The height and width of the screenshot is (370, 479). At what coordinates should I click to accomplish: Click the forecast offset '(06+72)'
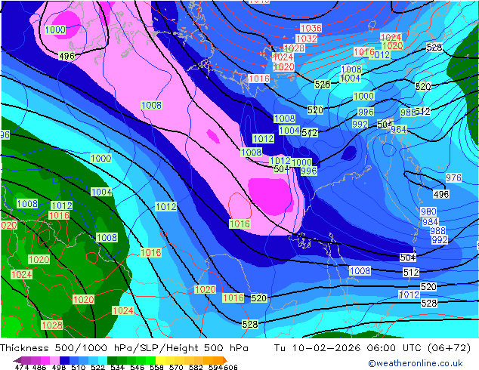[x=449, y=348]
